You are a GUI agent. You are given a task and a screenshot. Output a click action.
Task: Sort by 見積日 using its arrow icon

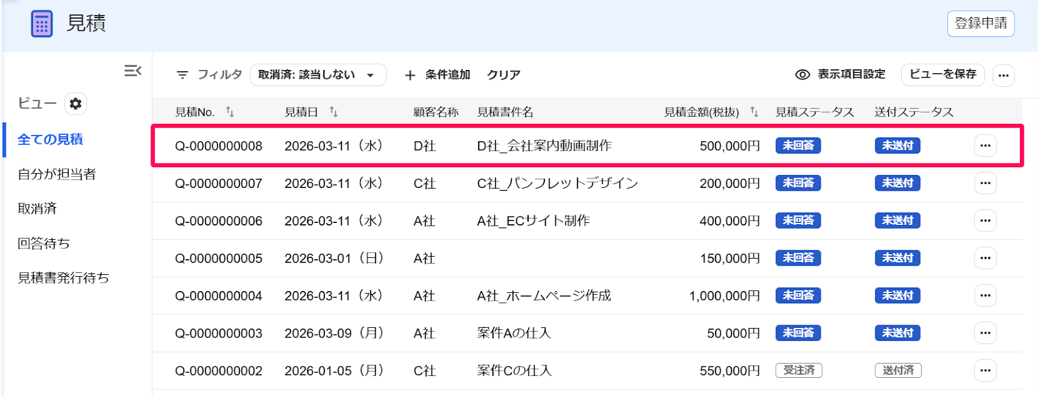(333, 111)
